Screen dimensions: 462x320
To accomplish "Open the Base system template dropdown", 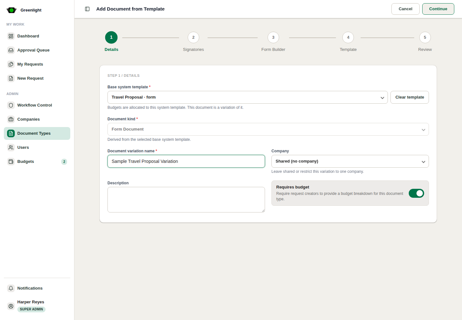I will pos(248,97).
